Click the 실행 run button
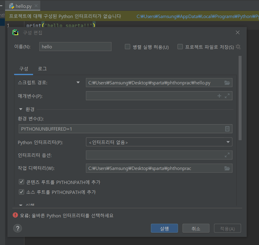This screenshot has height=245, width=259. 164,228
